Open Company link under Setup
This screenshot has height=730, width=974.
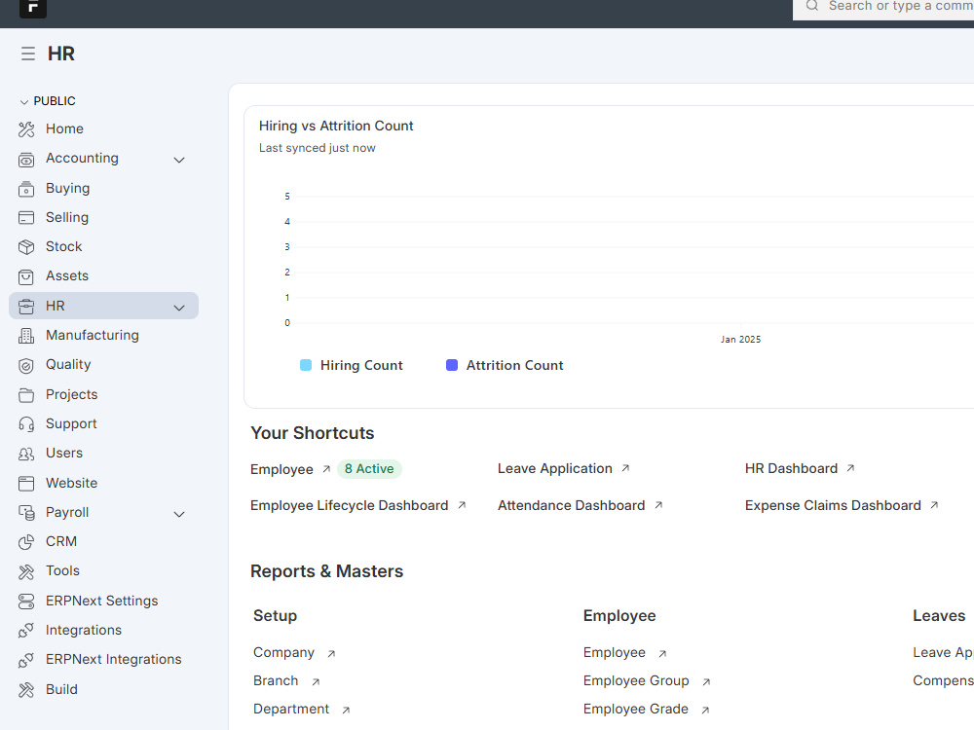(283, 652)
